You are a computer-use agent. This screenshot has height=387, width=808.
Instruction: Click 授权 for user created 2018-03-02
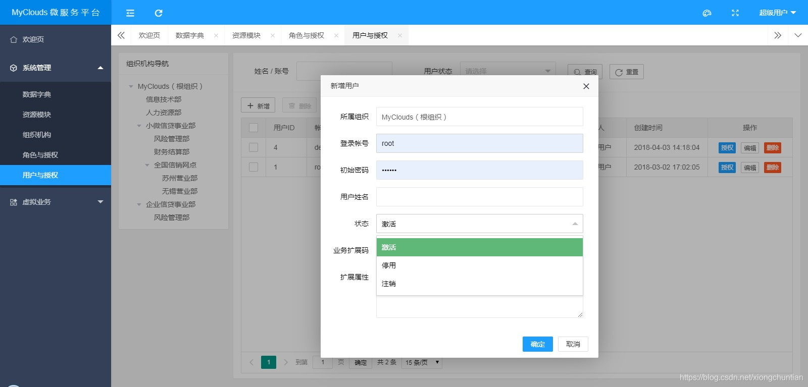[x=727, y=168]
